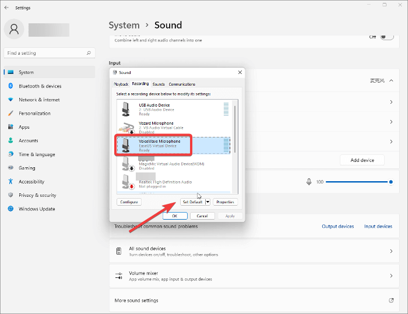
Task: Click the USB Audio Device microphone icon
Action: point(126,109)
